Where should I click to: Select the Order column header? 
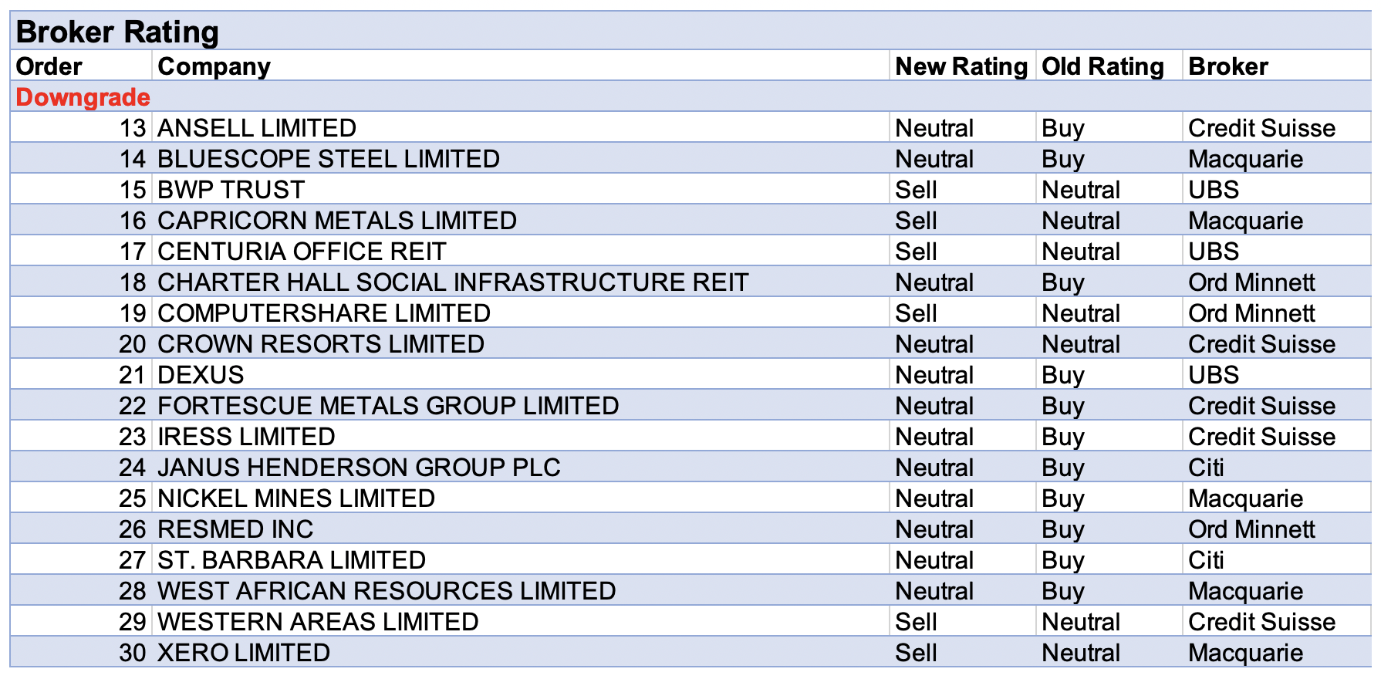pyautogui.click(x=49, y=66)
